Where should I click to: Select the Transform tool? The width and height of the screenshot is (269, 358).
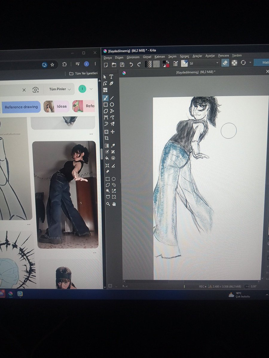[106, 132]
